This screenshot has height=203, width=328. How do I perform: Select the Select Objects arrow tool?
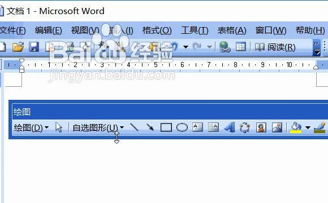59,127
